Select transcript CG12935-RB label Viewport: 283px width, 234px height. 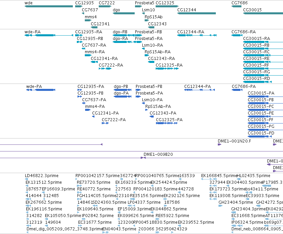click(x=90, y=39)
